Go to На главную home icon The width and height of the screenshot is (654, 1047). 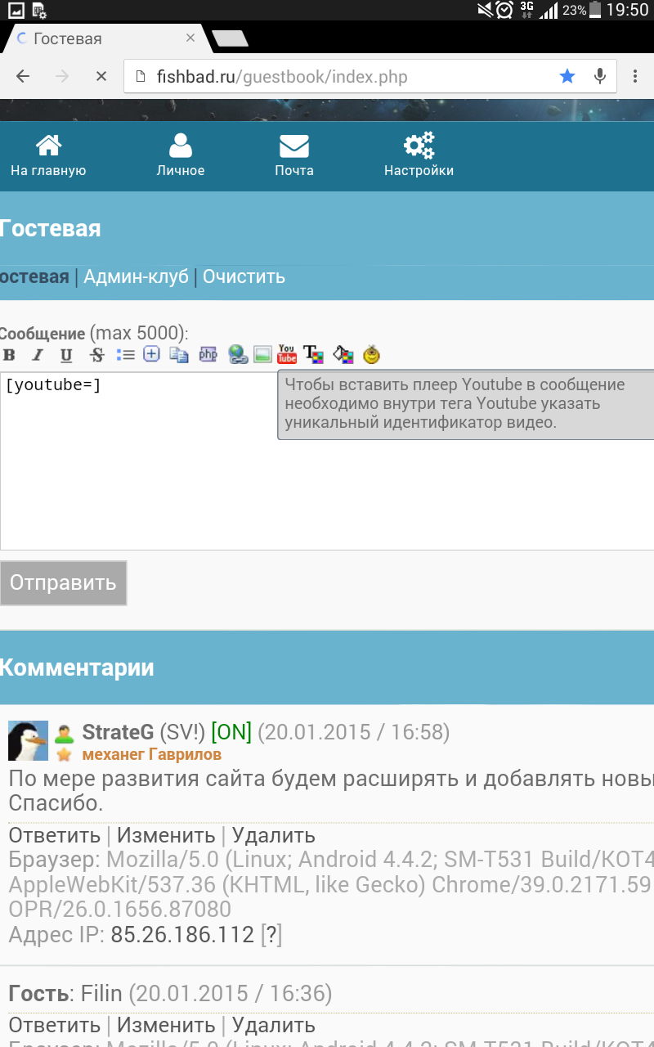pos(48,156)
